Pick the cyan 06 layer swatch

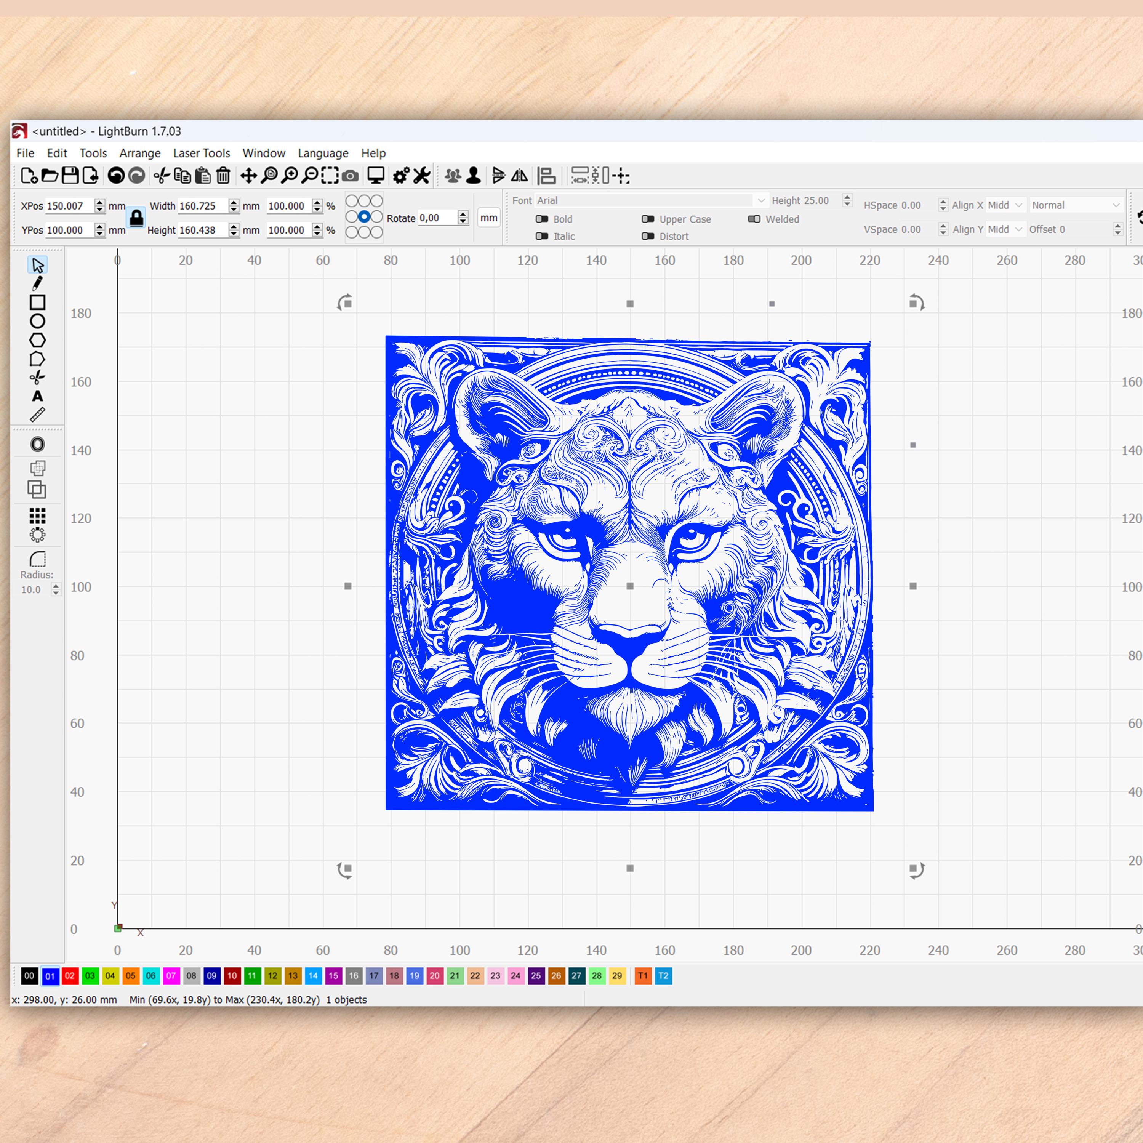151,976
